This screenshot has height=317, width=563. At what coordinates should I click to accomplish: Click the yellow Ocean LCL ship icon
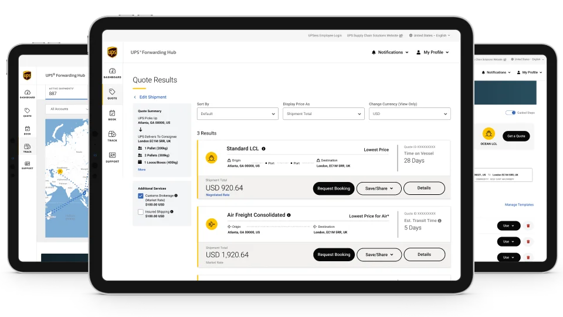[x=489, y=134]
